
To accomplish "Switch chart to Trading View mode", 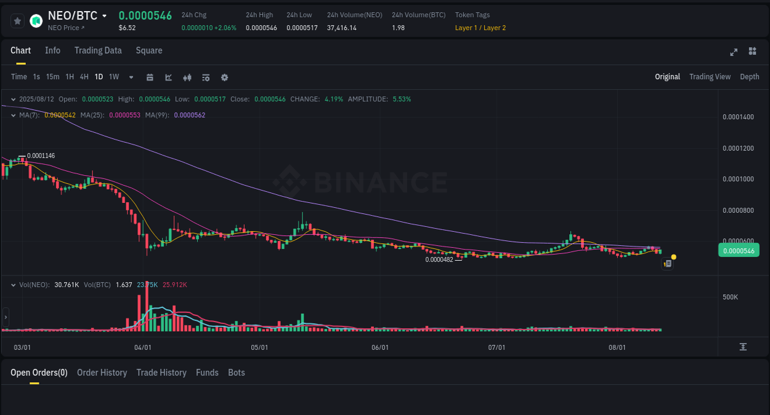I will tap(710, 77).
